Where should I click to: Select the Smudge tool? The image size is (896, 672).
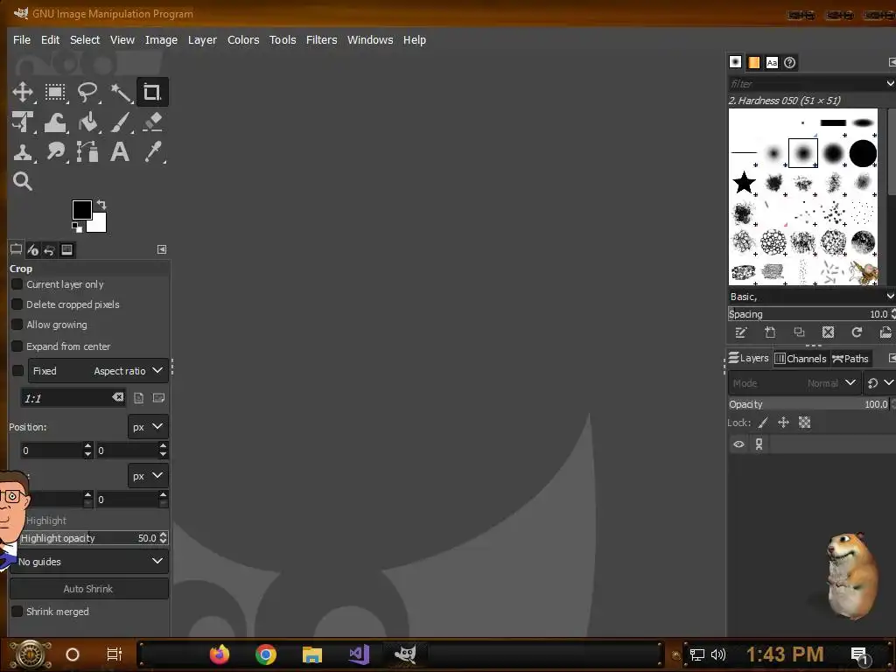[55, 152]
